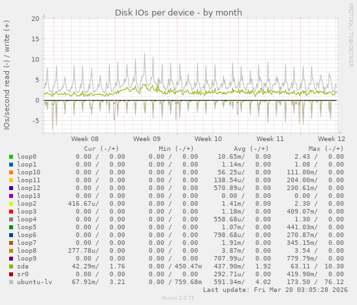This screenshot has height=305, width=357.
Task: Select the sr0 legend label
Action: pyautogui.click(x=23, y=274)
